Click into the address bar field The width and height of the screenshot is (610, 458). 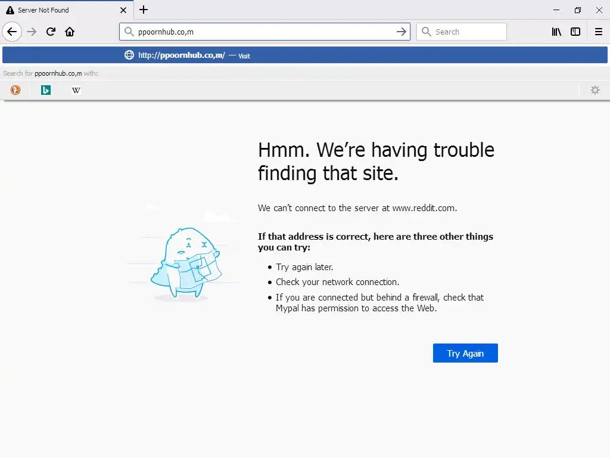264,32
